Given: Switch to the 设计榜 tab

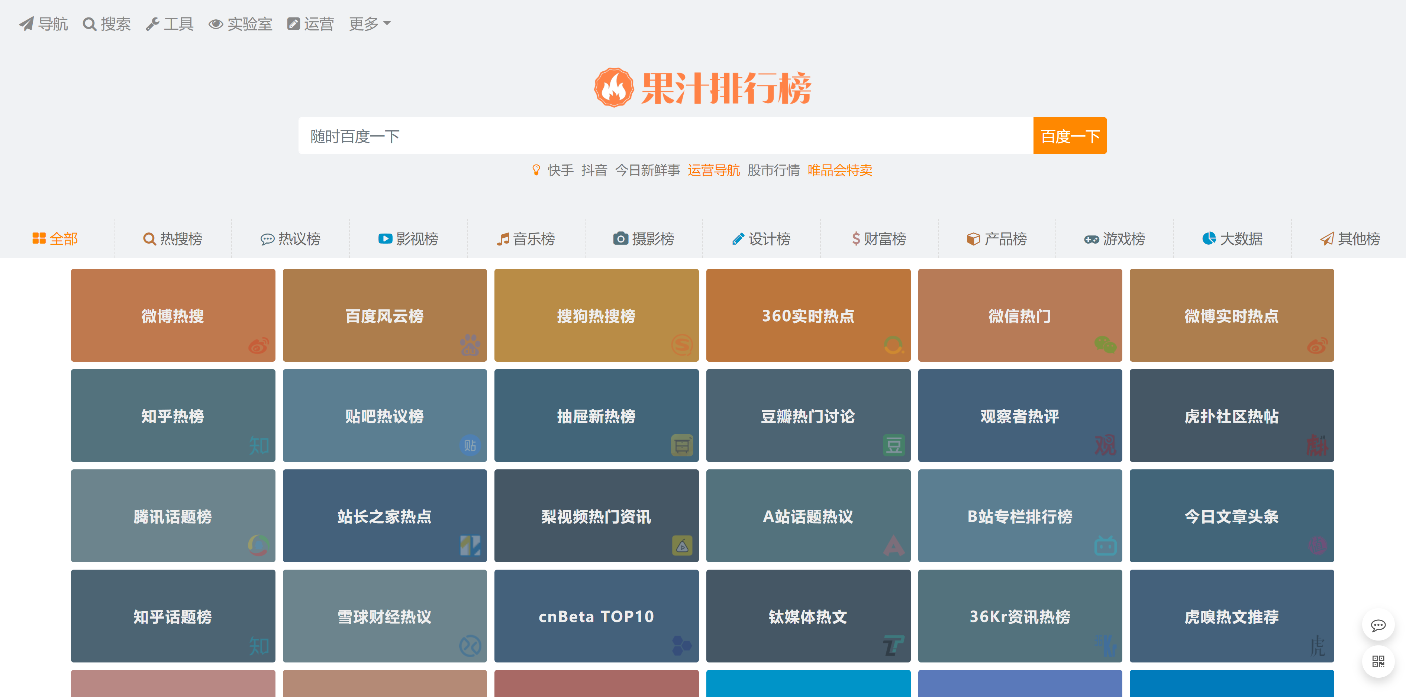Looking at the screenshot, I should [761, 239].
